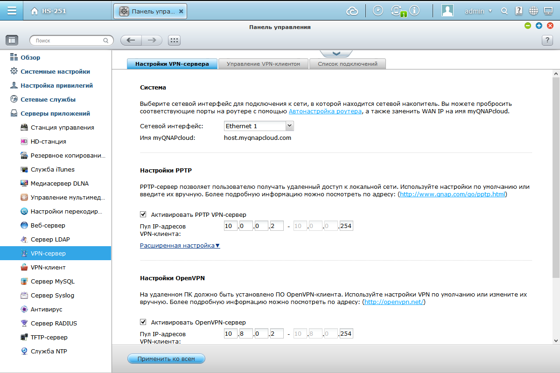Collapse the top panel chevron handle
This screenshot has width=560, height=373.
336,54
